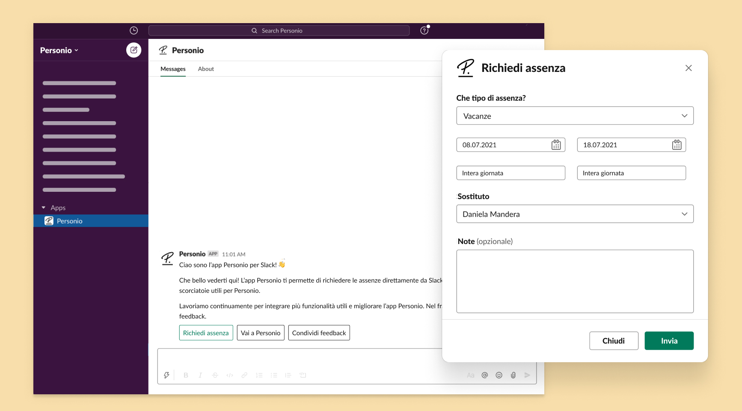
Task: Open the Personio workspace menu chevron
Action: pyautogui.click(x=77, y=51)
